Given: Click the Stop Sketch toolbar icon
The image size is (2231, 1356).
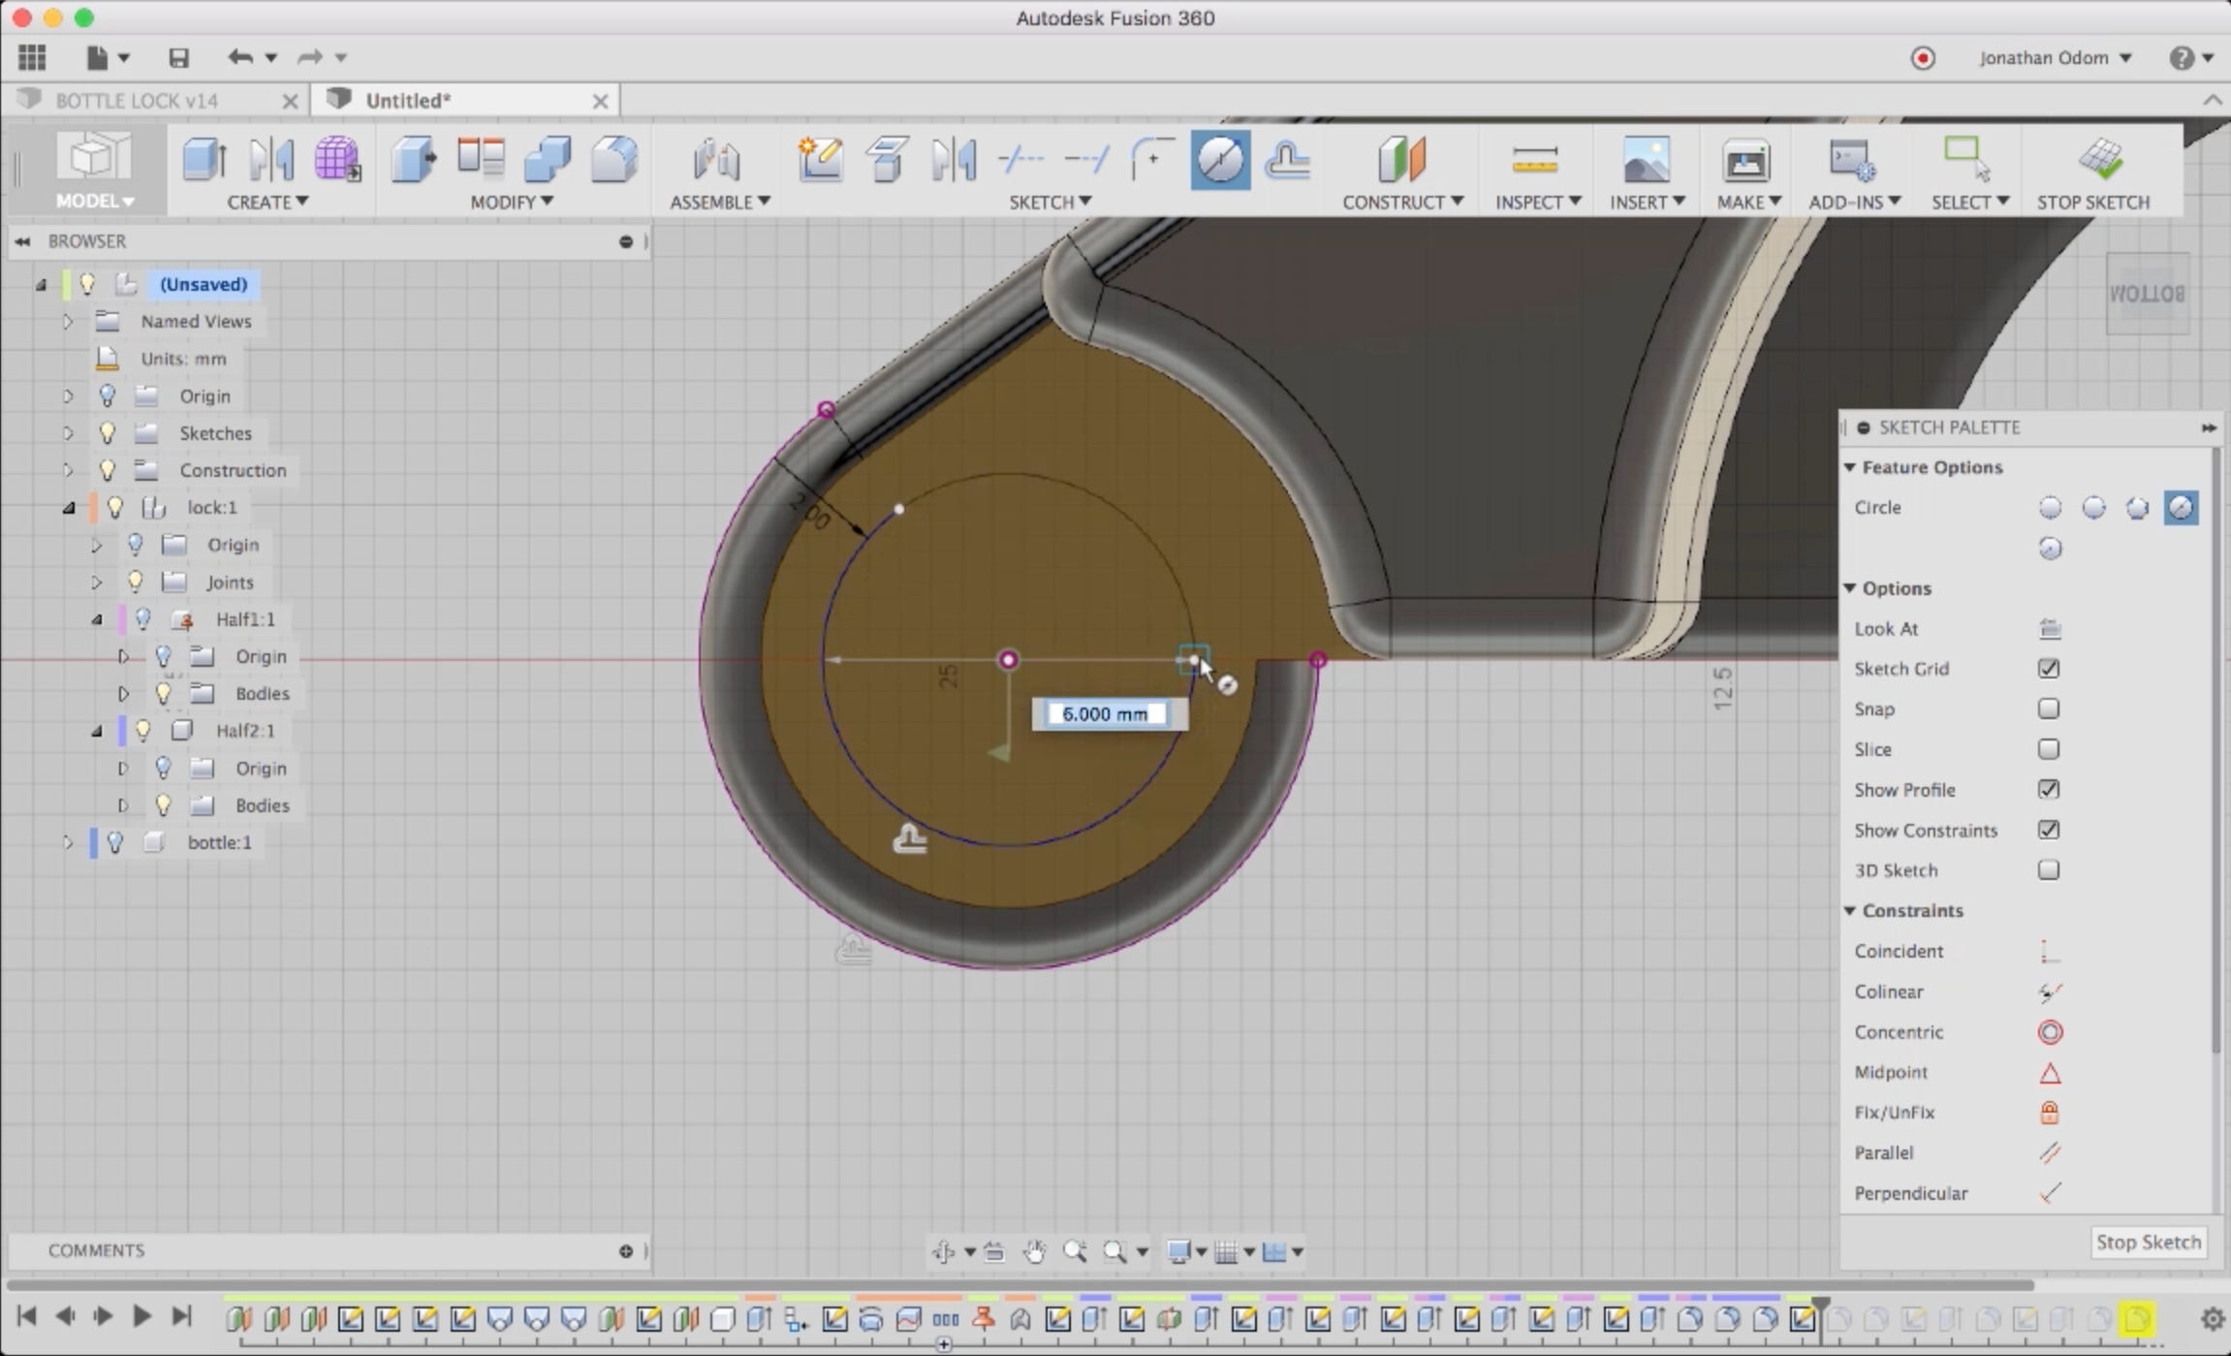Looking at the screenshot, I should pyautogui.click(x=2100, y=160).
